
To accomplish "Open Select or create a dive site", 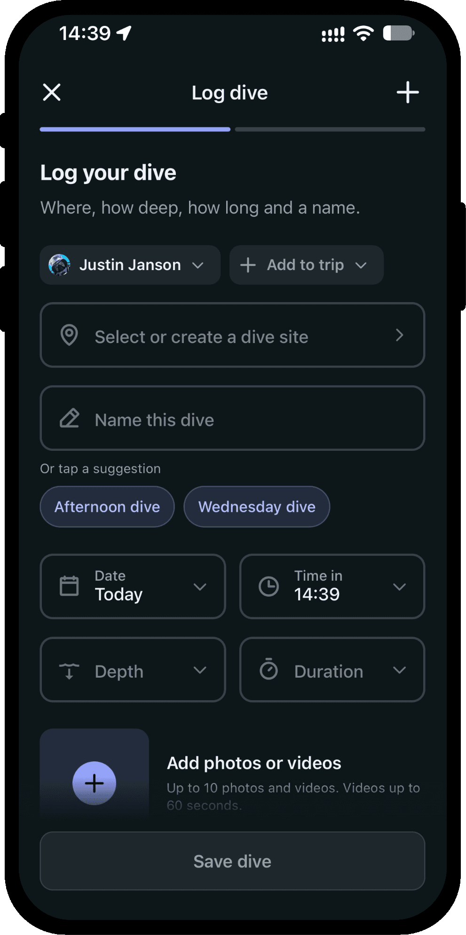I will pos(232,335).
